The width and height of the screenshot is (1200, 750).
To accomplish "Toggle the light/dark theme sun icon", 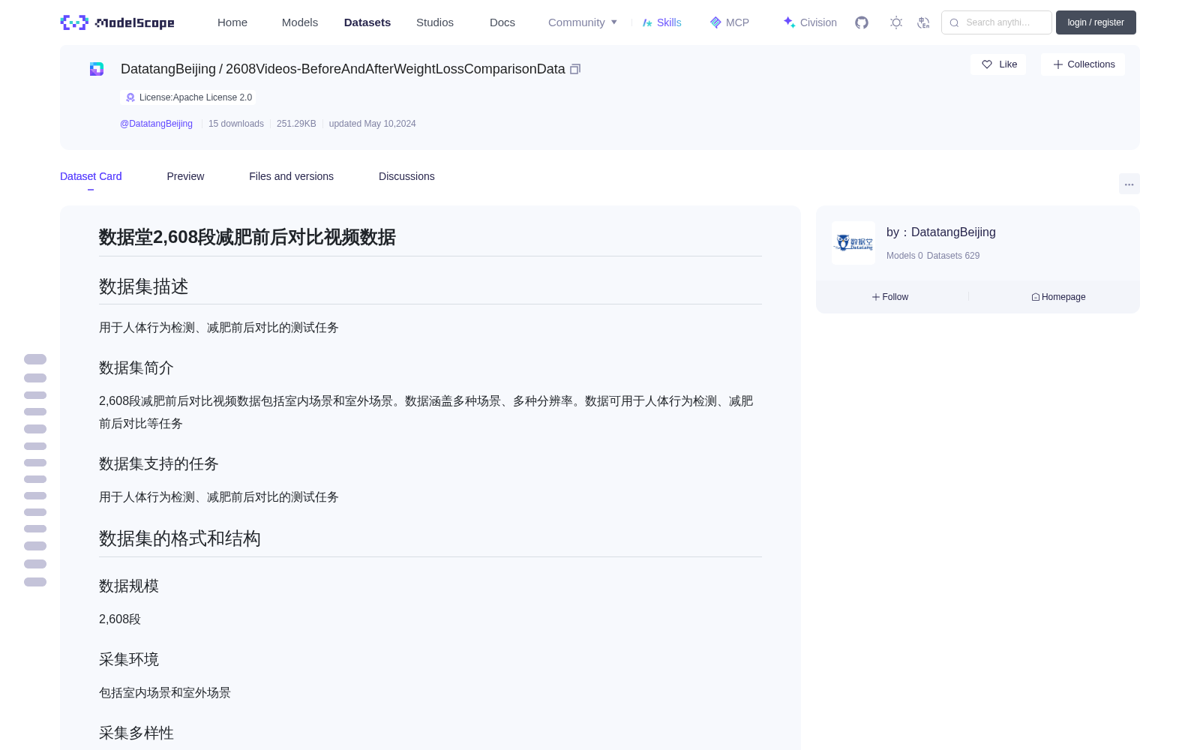I will pos(896,22).
